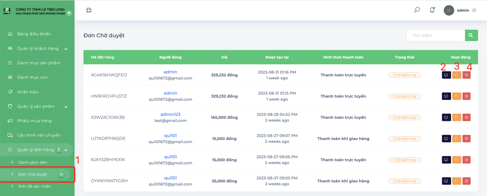
Task: Cancel order OYMKYNN7YGRH with red icon
Action: pyautogui.click(x=466, y=181)
